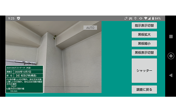Image resolution: width=176 pixels, height=112 pixels.
Task: Tap the clock showing 9:25
Action: [x=11, y=18]
